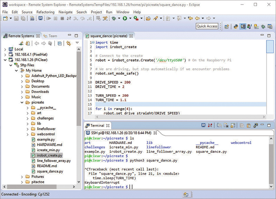
Task: Open the New wizard dropdown arrow
Action: click(x=11, y=18)
